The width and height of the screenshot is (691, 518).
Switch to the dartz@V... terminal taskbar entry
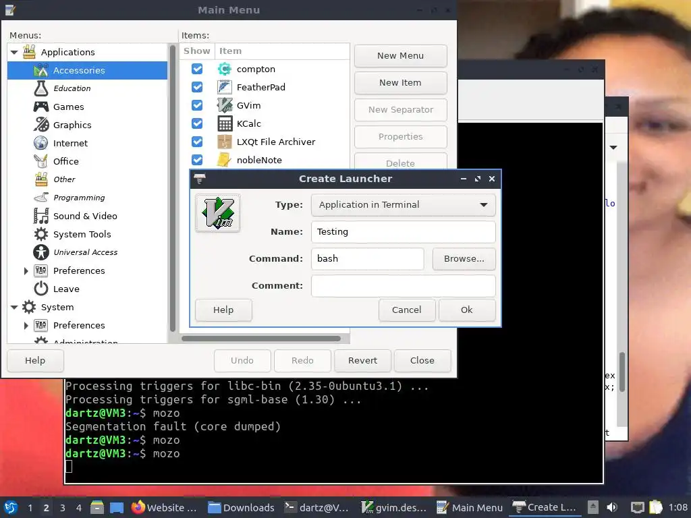coord(317,508)
